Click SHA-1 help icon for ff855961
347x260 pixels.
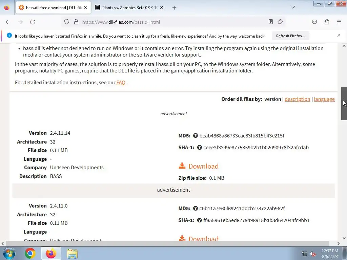click(199, 220)
